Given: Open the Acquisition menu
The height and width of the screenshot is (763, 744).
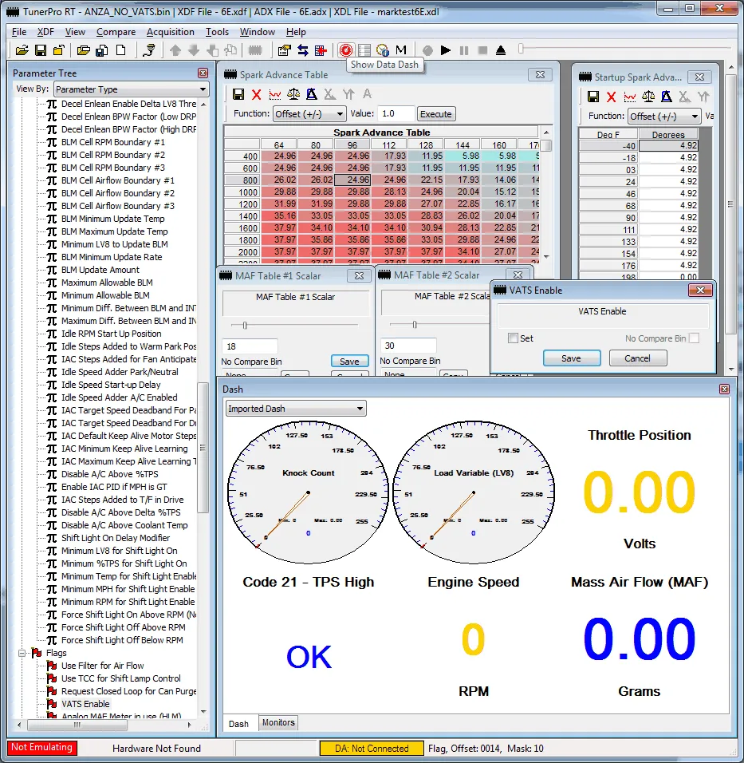Looking at the screenshot, I should pos(171,32).
